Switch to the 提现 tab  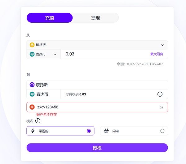tap(95, 18)
